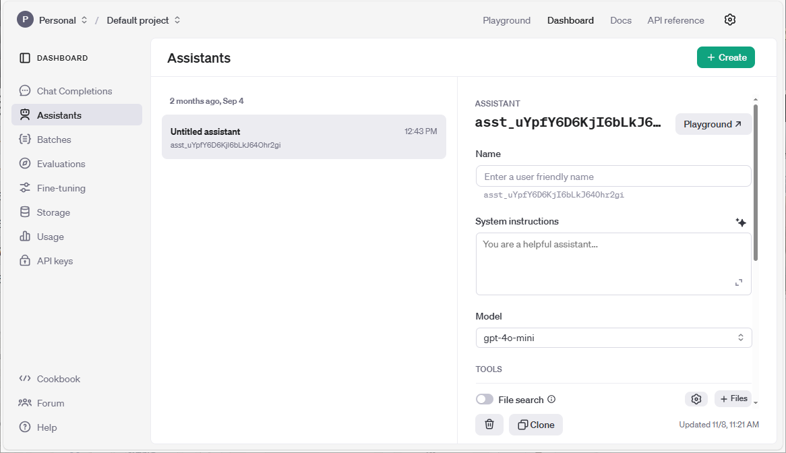Click the add Files button

click(x=733, y=399)
